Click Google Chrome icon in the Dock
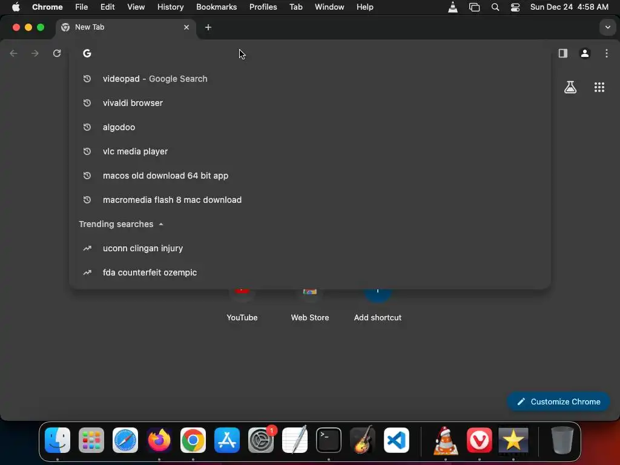Viewport: 620px width, 465px height. click(193, 440)
